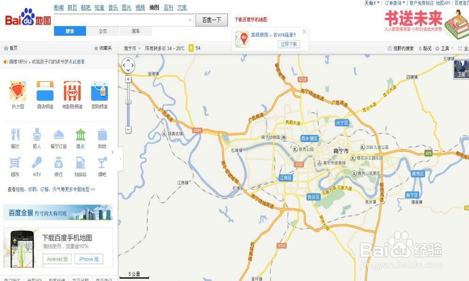Select the 餐厅订座 restaurant booking icon
Image resolution: width=469 pixels, height=281 pixels.
click(59, 135)
